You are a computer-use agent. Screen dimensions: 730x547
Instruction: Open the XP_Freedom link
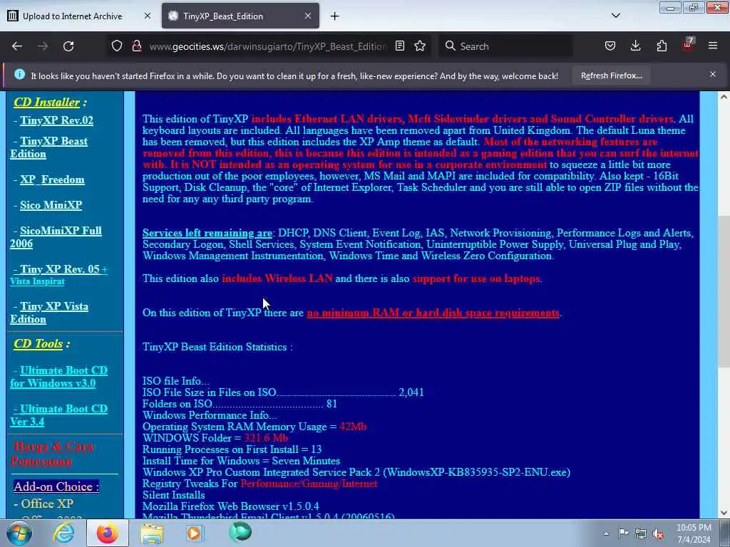click(x=52, y=179)
